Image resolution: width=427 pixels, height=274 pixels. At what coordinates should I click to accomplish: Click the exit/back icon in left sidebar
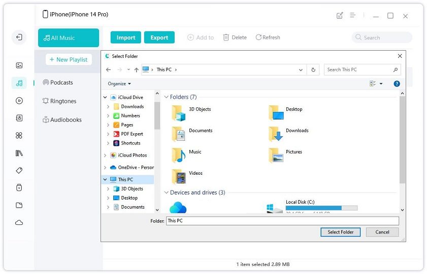point(19,37)
